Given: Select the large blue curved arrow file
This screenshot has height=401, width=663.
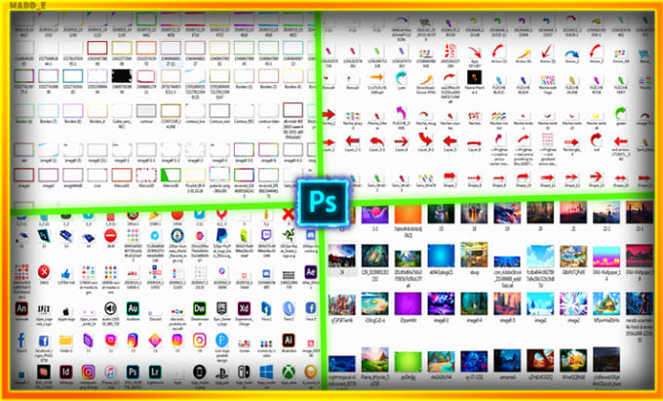Looking at the screenshot, I should pos(571,54).
